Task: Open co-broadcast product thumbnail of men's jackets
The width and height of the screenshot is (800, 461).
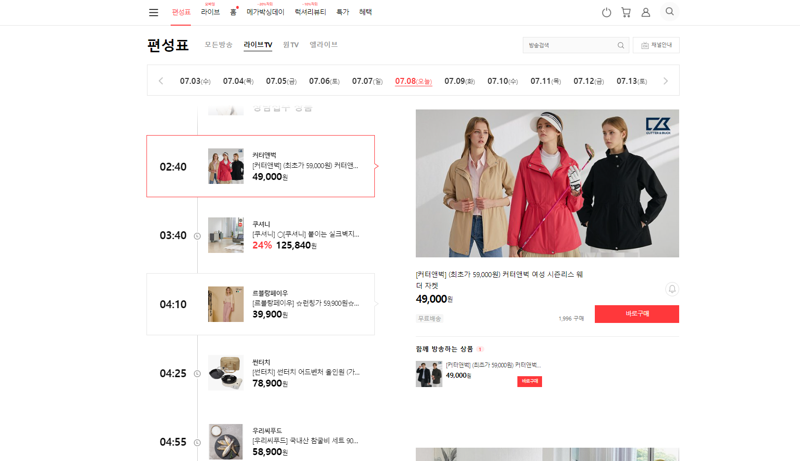Action: 429,374
